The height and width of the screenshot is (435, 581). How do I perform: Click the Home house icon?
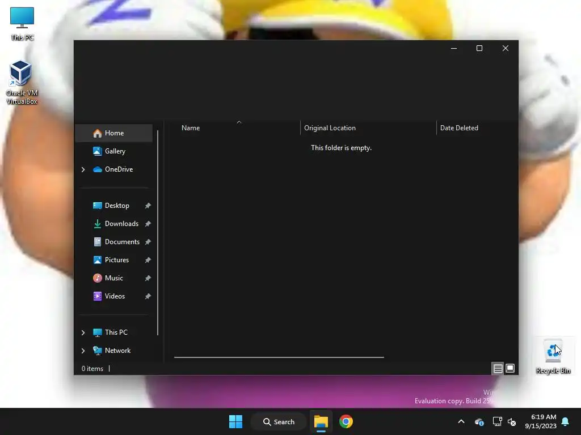(x=98, y=133)
